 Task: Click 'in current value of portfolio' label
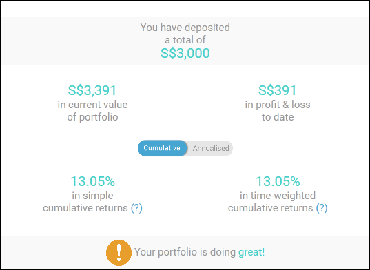tap(92, 111)
